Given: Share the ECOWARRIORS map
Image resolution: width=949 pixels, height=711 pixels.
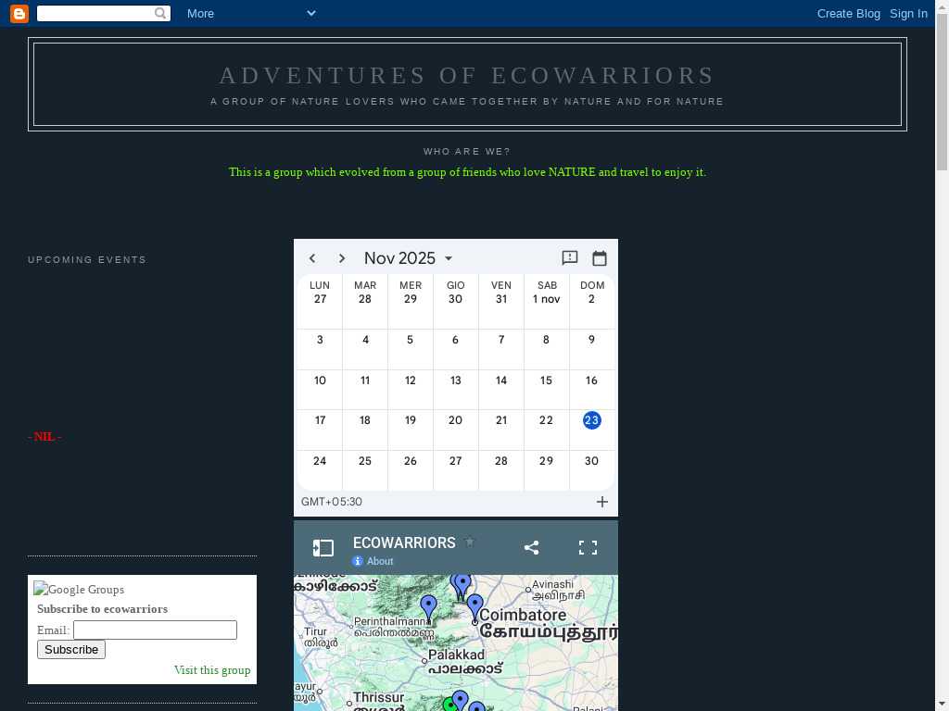Looking at the screenshot, I should click(x=531, y=547).
